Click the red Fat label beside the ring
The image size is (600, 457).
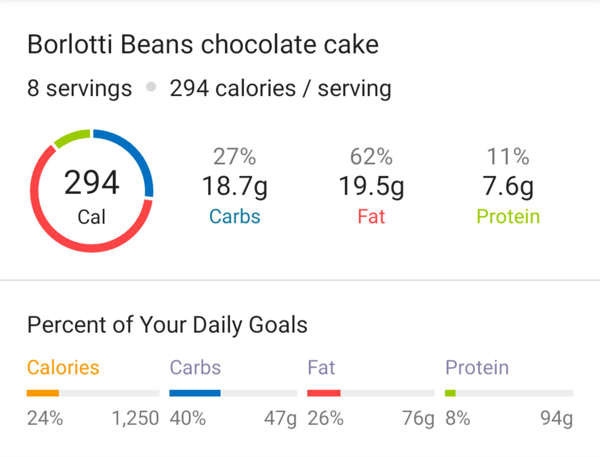coord(371,217)
